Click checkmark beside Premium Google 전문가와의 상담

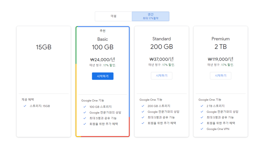pyautogui.click(x=202, y=112)
